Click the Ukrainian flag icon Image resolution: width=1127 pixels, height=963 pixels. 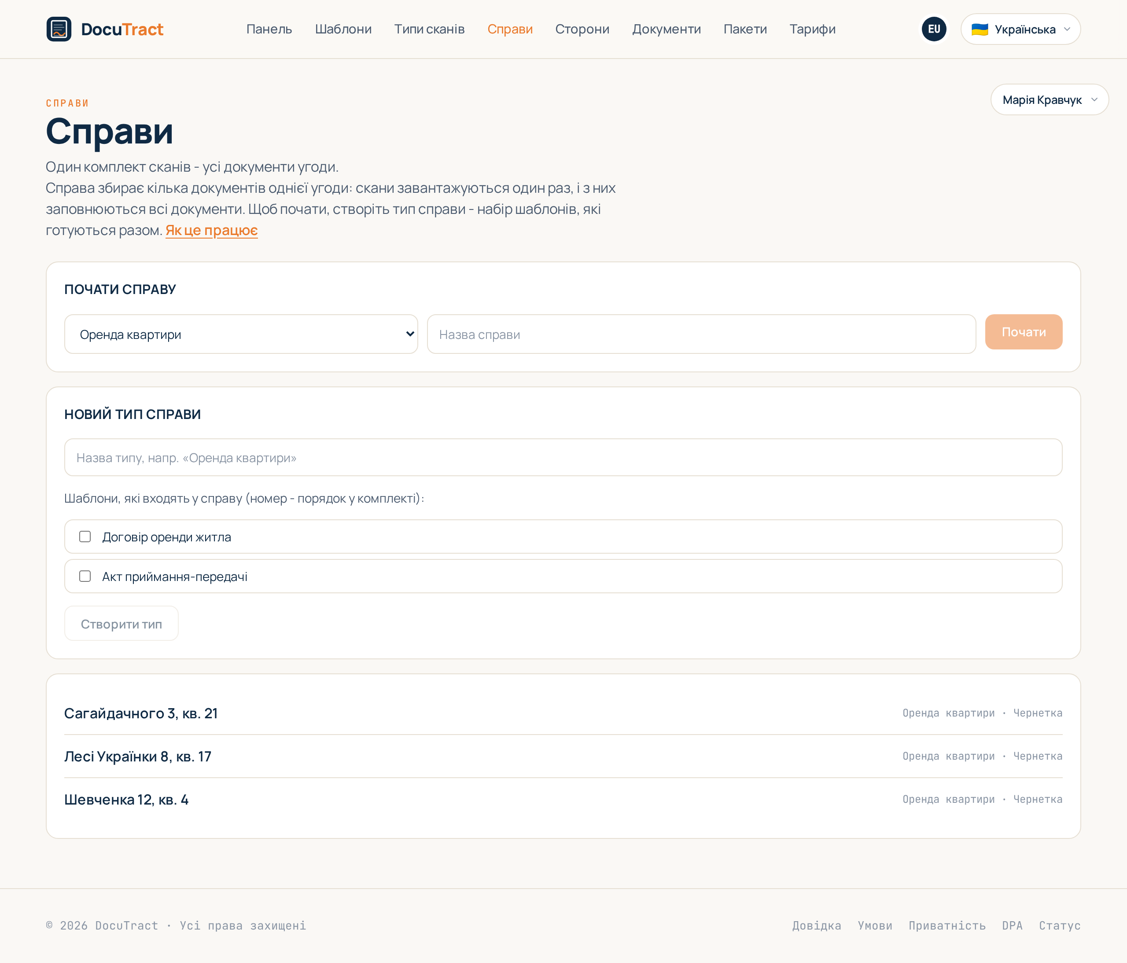click(x=980, y=29)
